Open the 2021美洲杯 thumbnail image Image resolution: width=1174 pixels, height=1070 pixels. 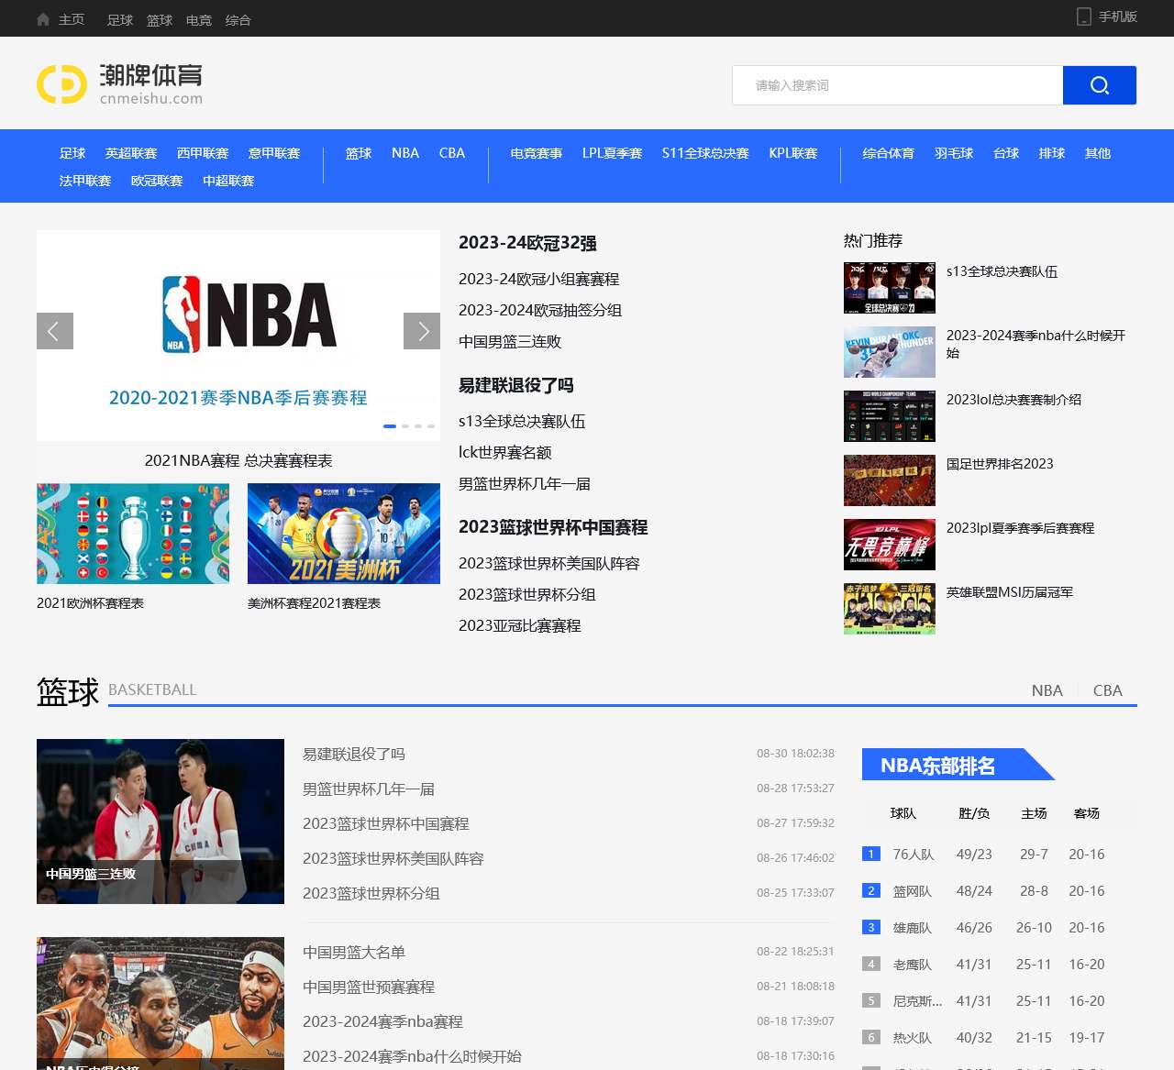(344, 534)
